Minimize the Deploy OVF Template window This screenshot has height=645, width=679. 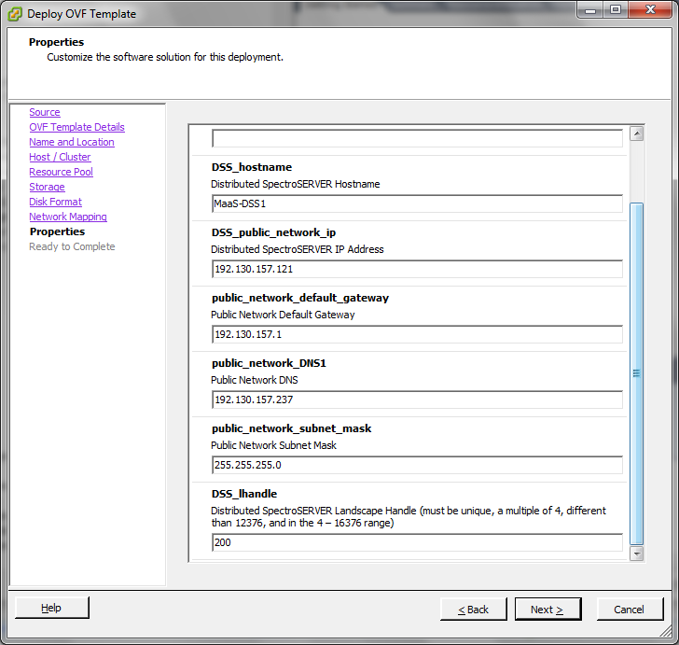pos(589,10)
